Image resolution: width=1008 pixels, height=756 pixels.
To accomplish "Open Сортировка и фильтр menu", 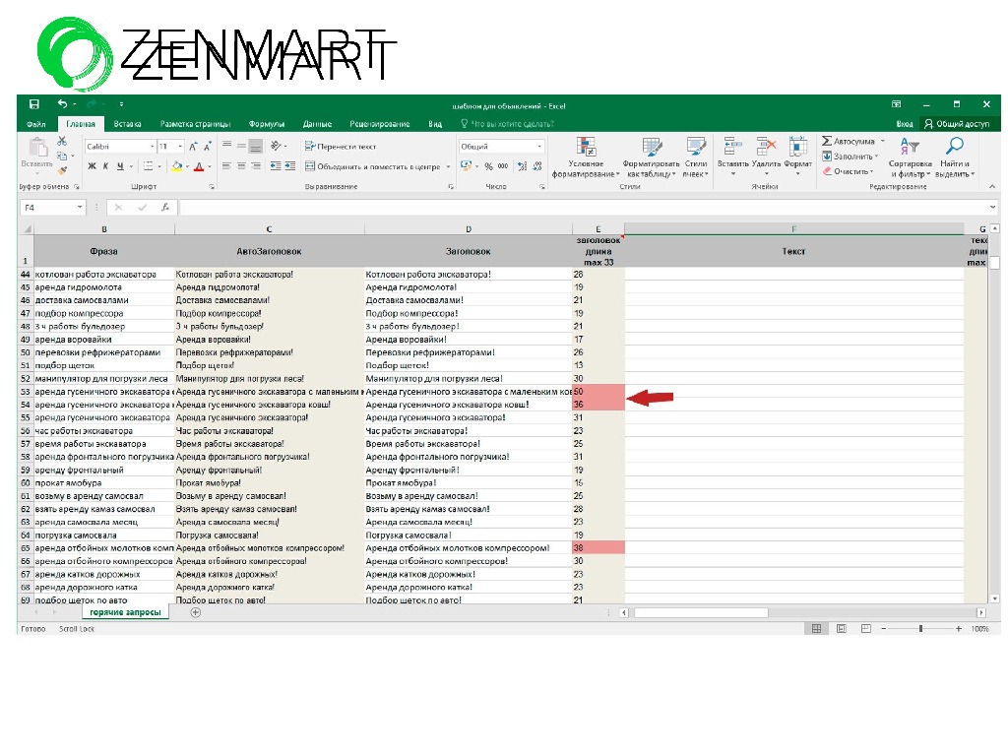I will click(911, 157).
